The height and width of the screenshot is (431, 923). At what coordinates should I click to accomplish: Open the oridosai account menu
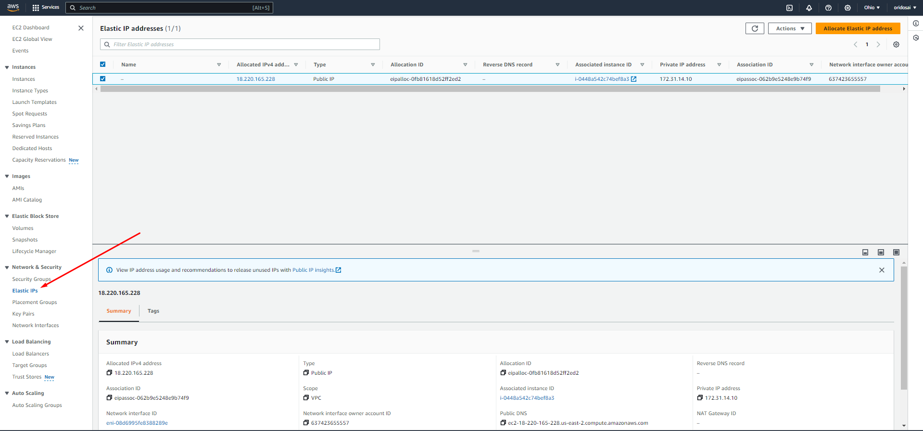(905, 8)
